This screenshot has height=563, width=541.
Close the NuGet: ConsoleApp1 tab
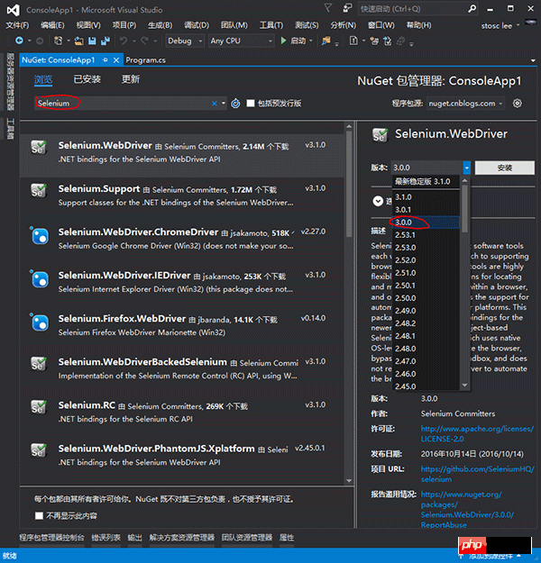tap(116, 60)
